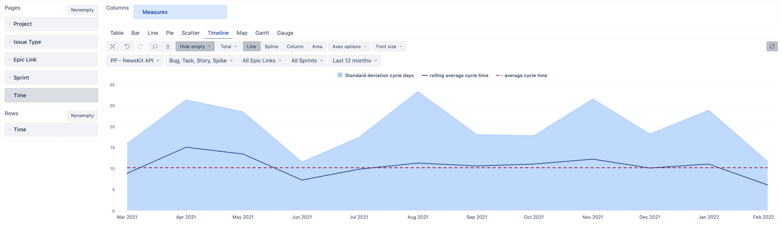Click the rolling average cycle time legend line
Image resolution: width=782 pixels, height=229 pixels.
coord(425,76)
